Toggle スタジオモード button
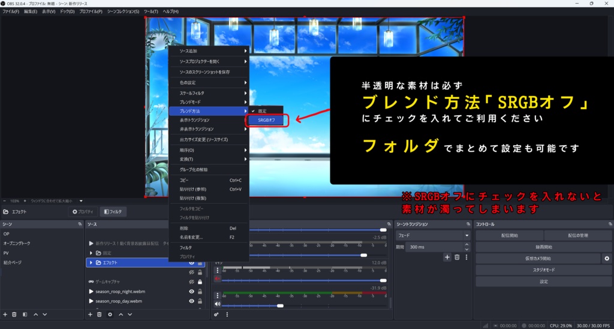614x329 pixels. [543, 270]
